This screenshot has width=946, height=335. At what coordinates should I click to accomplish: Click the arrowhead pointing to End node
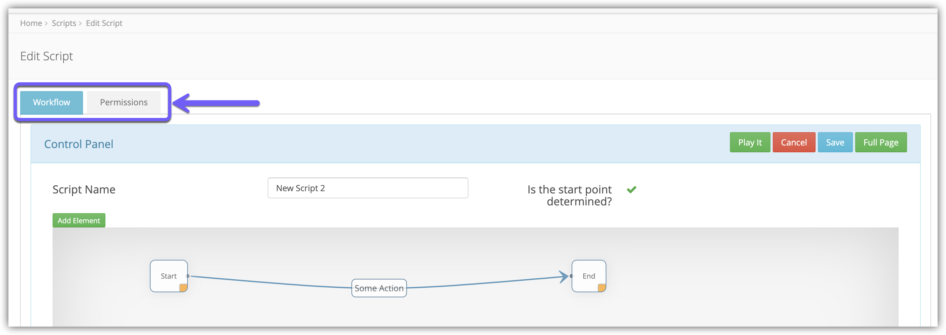(564, 277)
